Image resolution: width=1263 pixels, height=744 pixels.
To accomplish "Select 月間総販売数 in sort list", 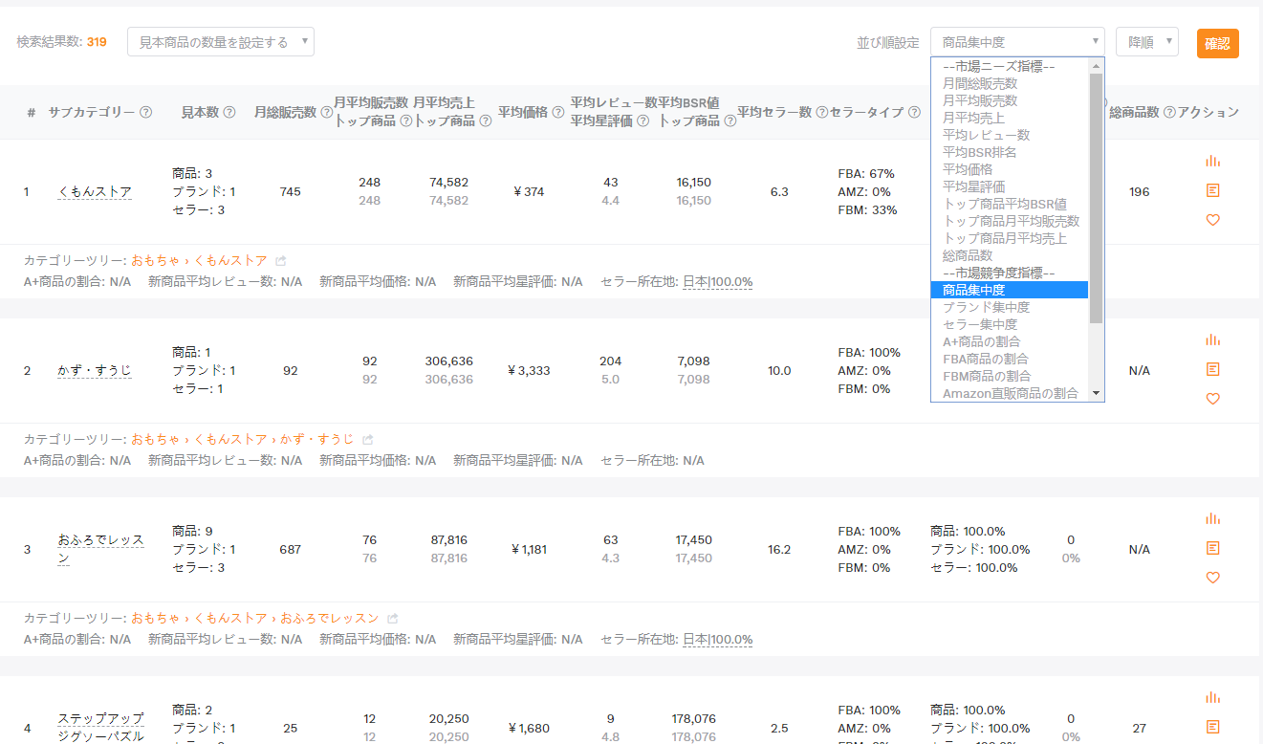I will [1010, 83].
